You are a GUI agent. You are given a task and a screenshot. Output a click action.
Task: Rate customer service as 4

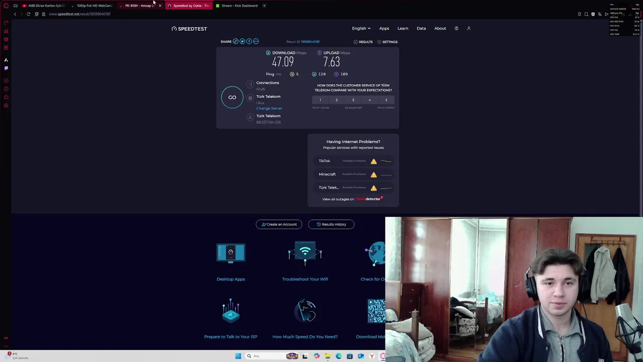click(x=370, y=100)
